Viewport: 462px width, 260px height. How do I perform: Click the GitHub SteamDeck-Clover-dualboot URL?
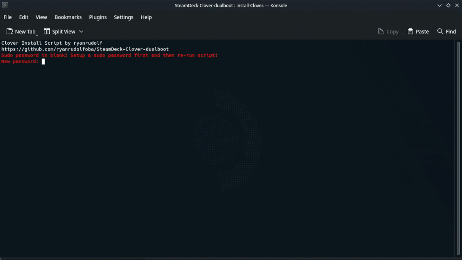pyautogui.click(x=85, y=49)
